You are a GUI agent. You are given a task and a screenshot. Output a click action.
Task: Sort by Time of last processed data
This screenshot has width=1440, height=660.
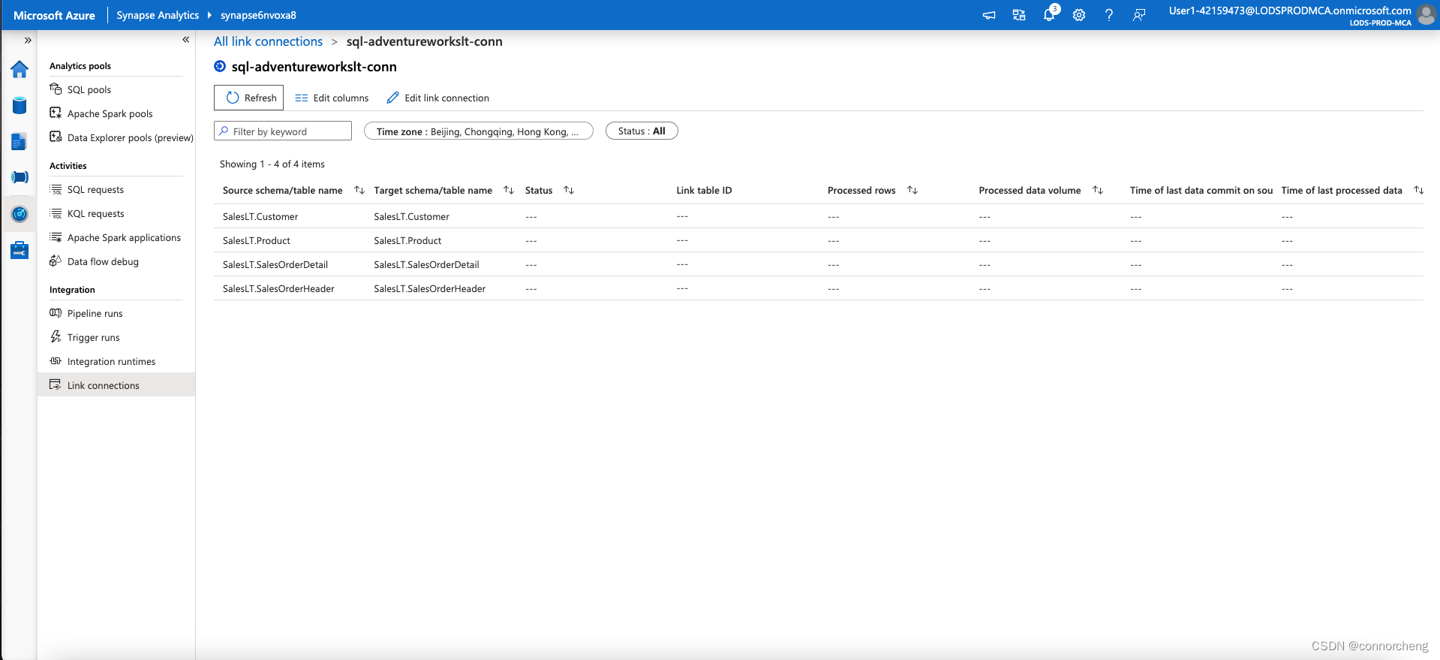pyautogui.click(x=1418, y=190)
